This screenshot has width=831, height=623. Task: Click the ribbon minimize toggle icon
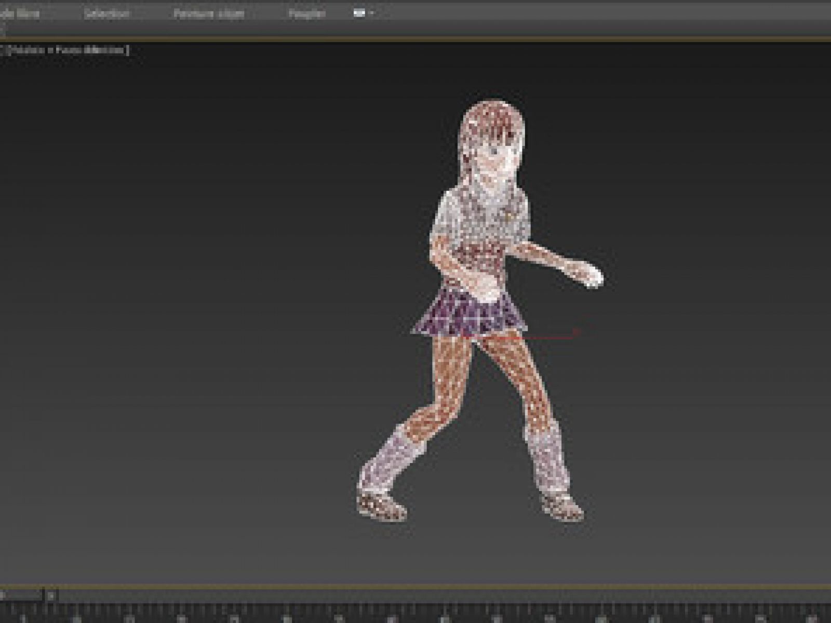click(x=359, y=13)
